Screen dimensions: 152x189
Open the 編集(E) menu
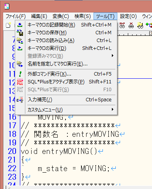tap(39, 16)
